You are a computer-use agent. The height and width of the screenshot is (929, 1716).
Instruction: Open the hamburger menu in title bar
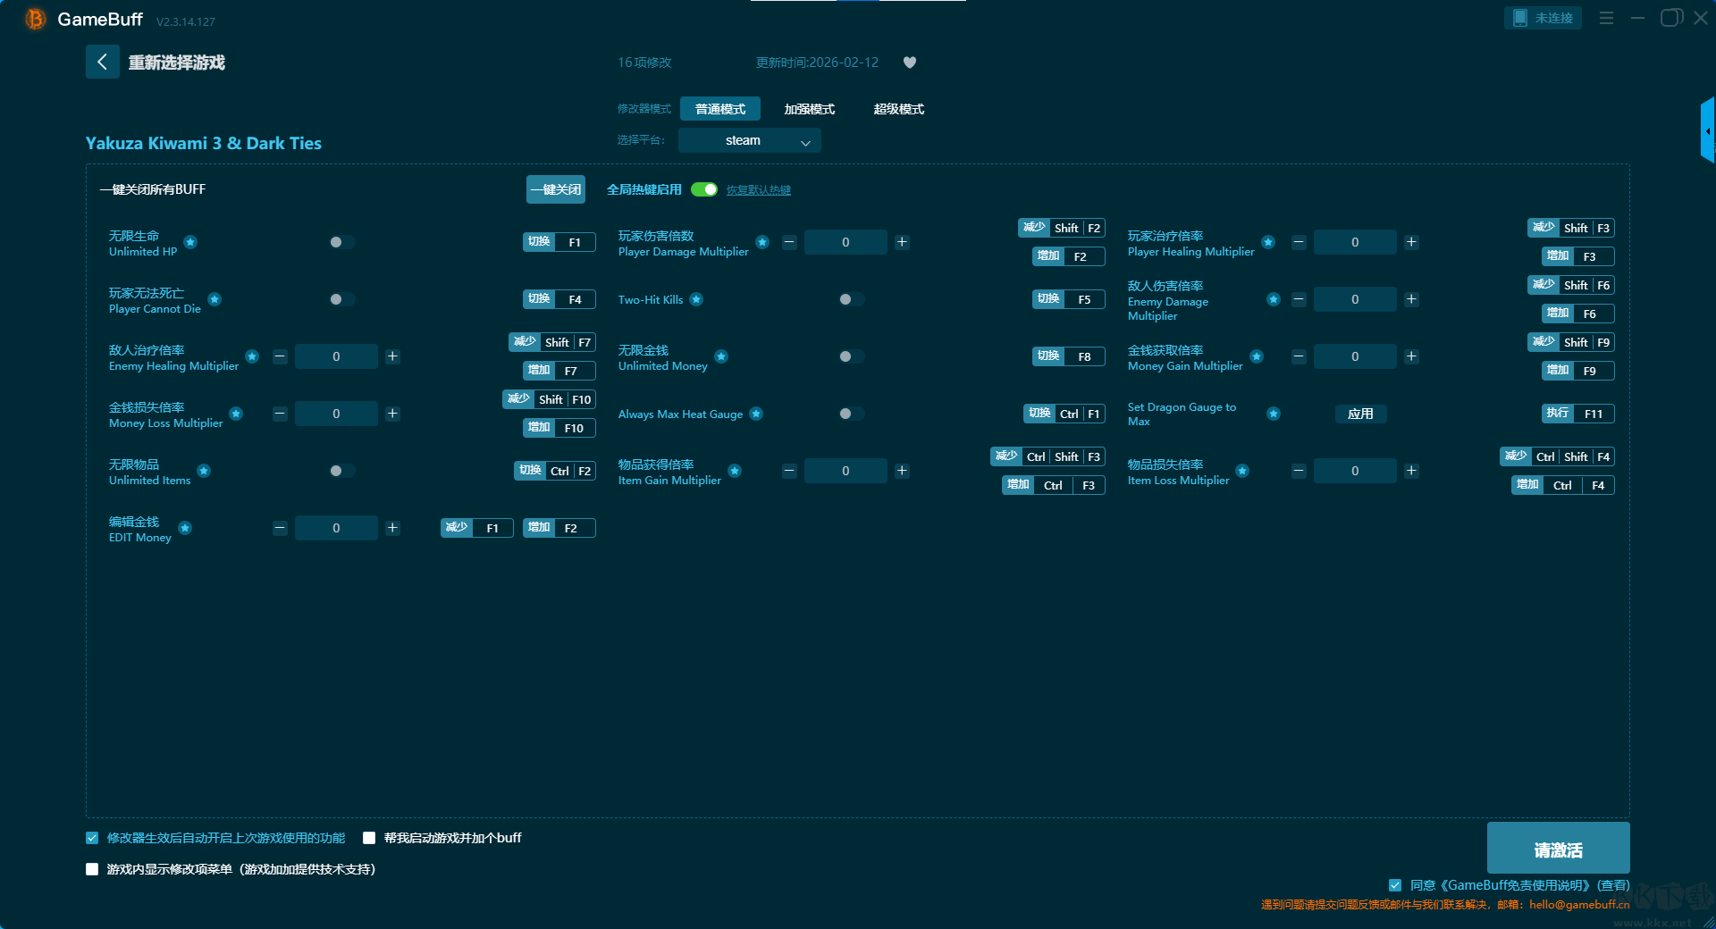coord(1606,18)
